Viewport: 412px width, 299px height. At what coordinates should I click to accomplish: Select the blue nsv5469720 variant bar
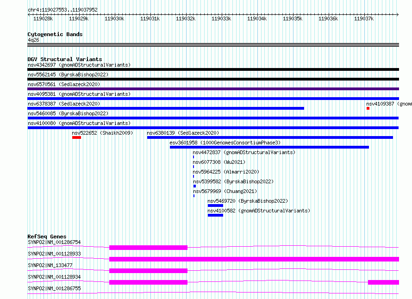215,206
